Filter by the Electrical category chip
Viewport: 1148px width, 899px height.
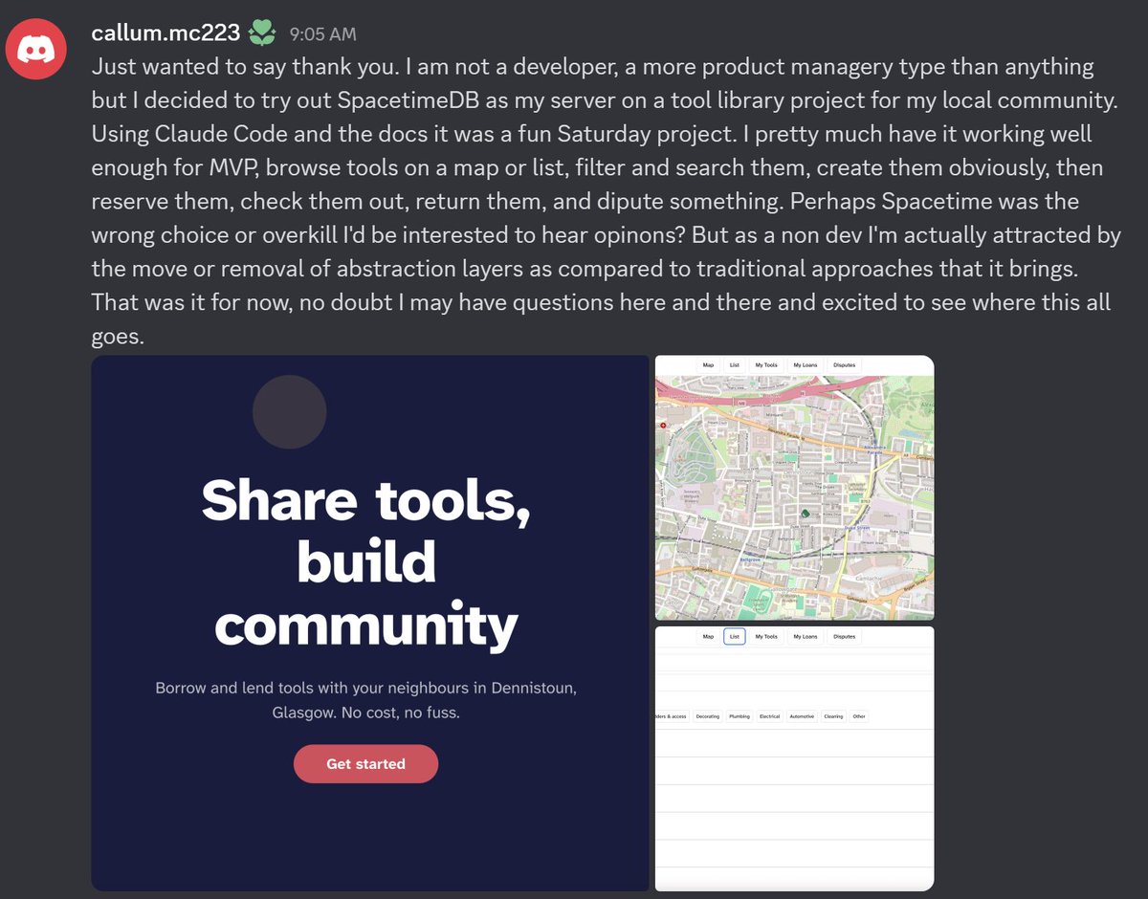769,716
